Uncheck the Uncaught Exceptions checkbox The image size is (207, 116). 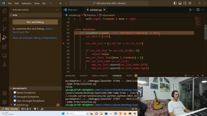[x=15, y=97]
